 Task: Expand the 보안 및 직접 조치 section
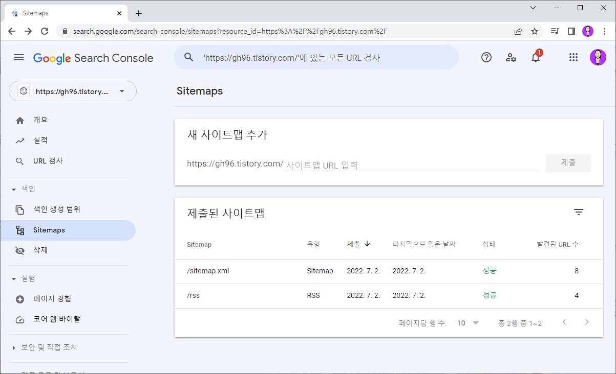tap(14, 347)
